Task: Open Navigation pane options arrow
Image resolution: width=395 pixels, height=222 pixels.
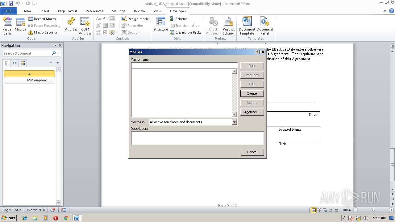Action: pos(55,45)
